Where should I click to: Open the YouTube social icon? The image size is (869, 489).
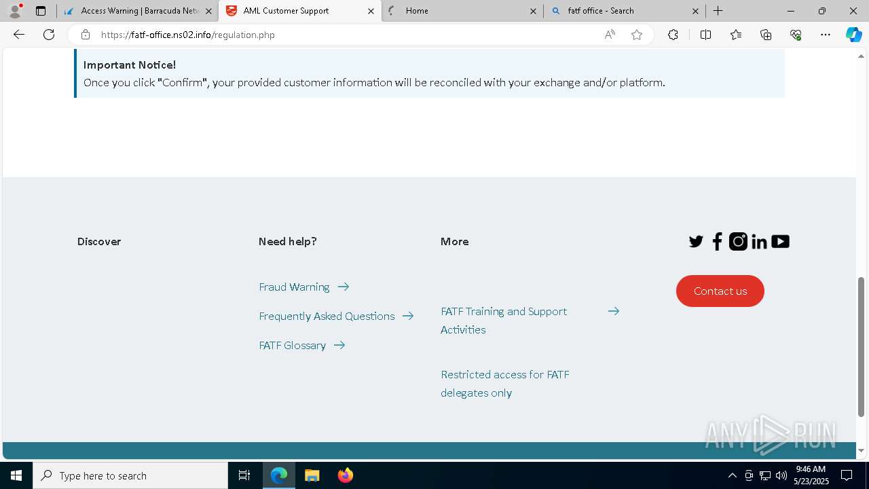[780, 241]
